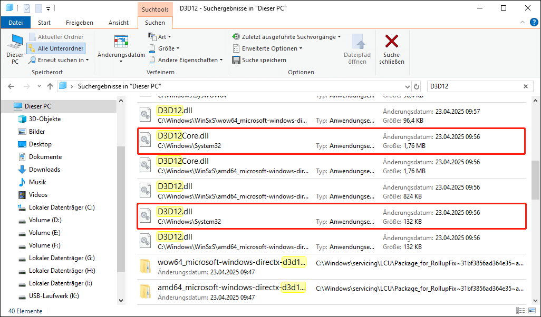Click the Suchtools contextual tab header
The width and height of the screenshot is (541, 317).
[x=155, y=9]
